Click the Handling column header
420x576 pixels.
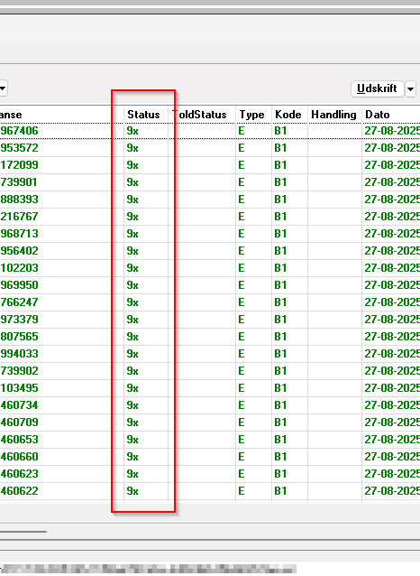334,115
